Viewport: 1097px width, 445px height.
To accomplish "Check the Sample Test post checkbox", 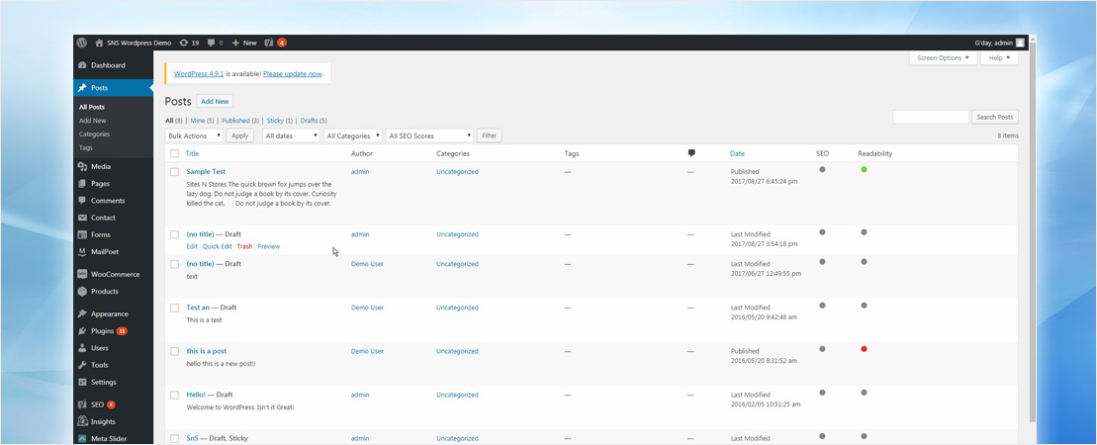I will pos(175,172).
